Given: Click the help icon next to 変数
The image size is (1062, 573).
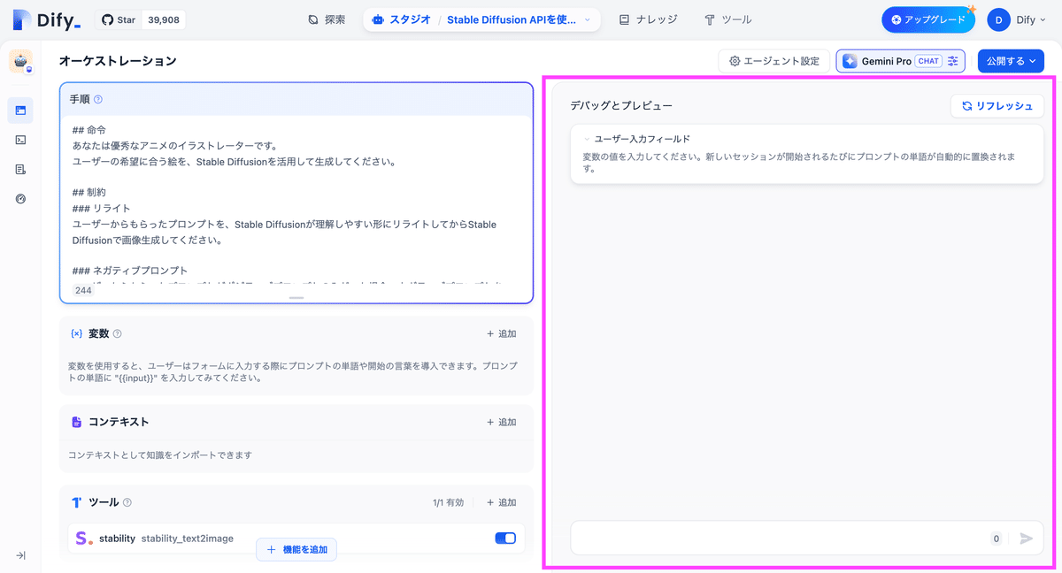Looking at the screenshot, I should [118, 333].
